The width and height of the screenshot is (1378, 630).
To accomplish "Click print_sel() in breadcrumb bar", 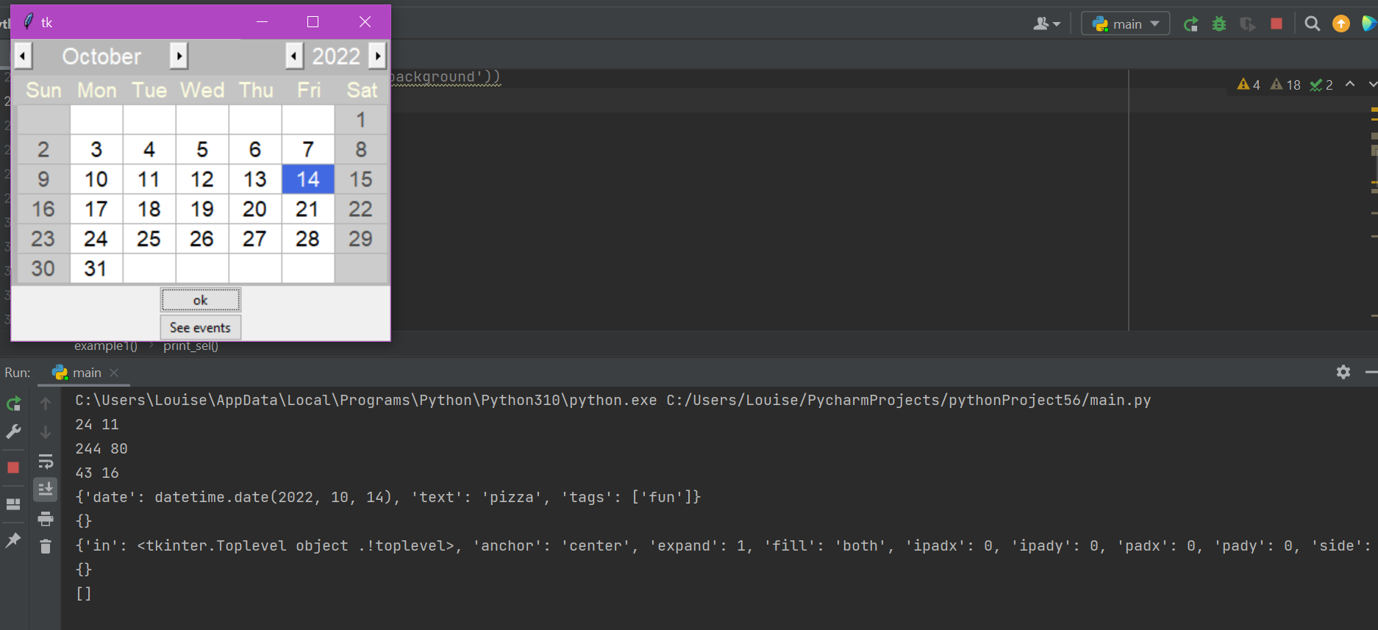I will (x=191, y=346).
